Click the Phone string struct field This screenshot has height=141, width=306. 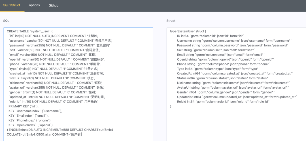(224, 64)
